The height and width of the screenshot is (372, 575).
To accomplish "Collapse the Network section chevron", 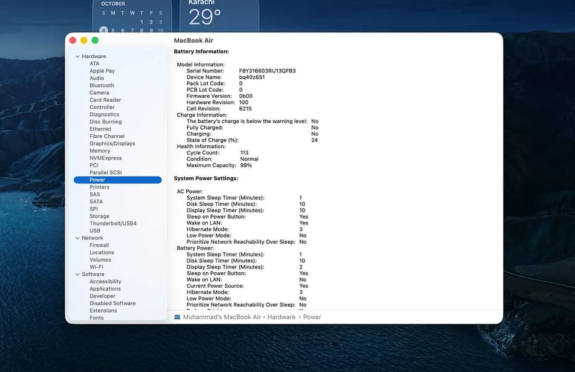I will (x=78, y=238).
